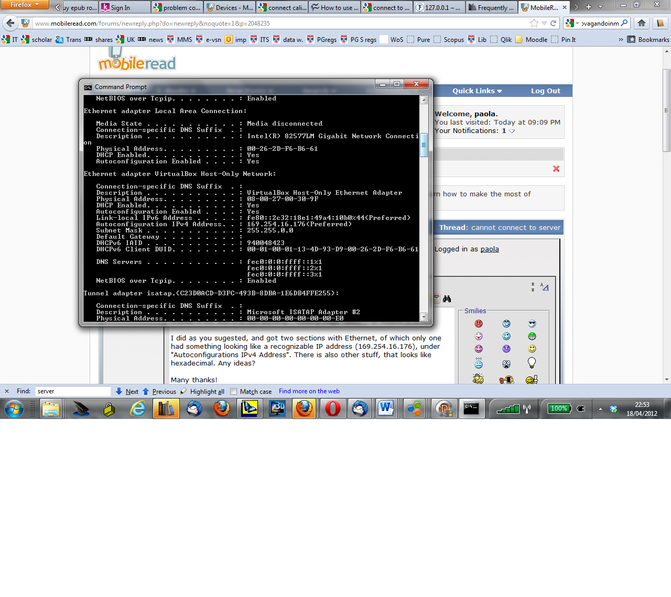Switch to the 'How to use ...' tab
The width and height of the screenshot is (671, 597).
(x=334, y=7)
